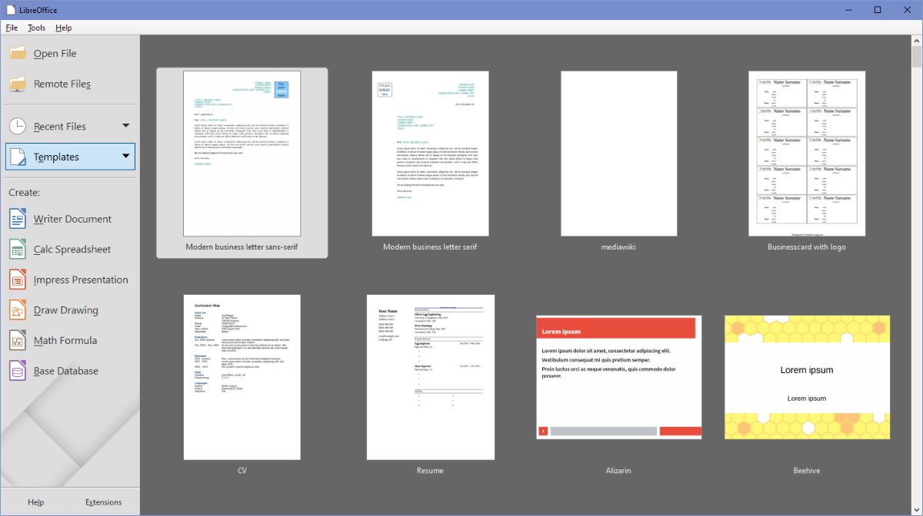Click the Recent Files label
Image resolution: width=923 pixels, height=516 pixels.
(x=60, y=127)
